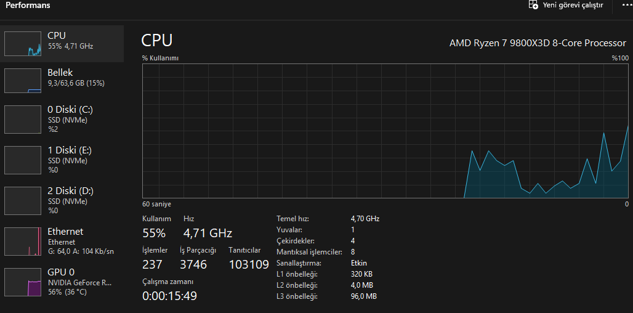Click the 'Çekirdekler:' label
The height and width of the screenshot is (313, 633).
point(296,241)
